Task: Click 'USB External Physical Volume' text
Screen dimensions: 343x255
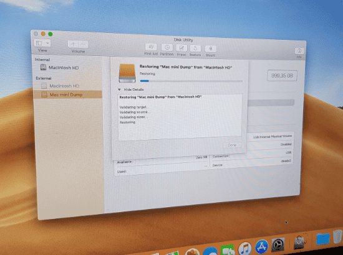Action: click(273, 137)
